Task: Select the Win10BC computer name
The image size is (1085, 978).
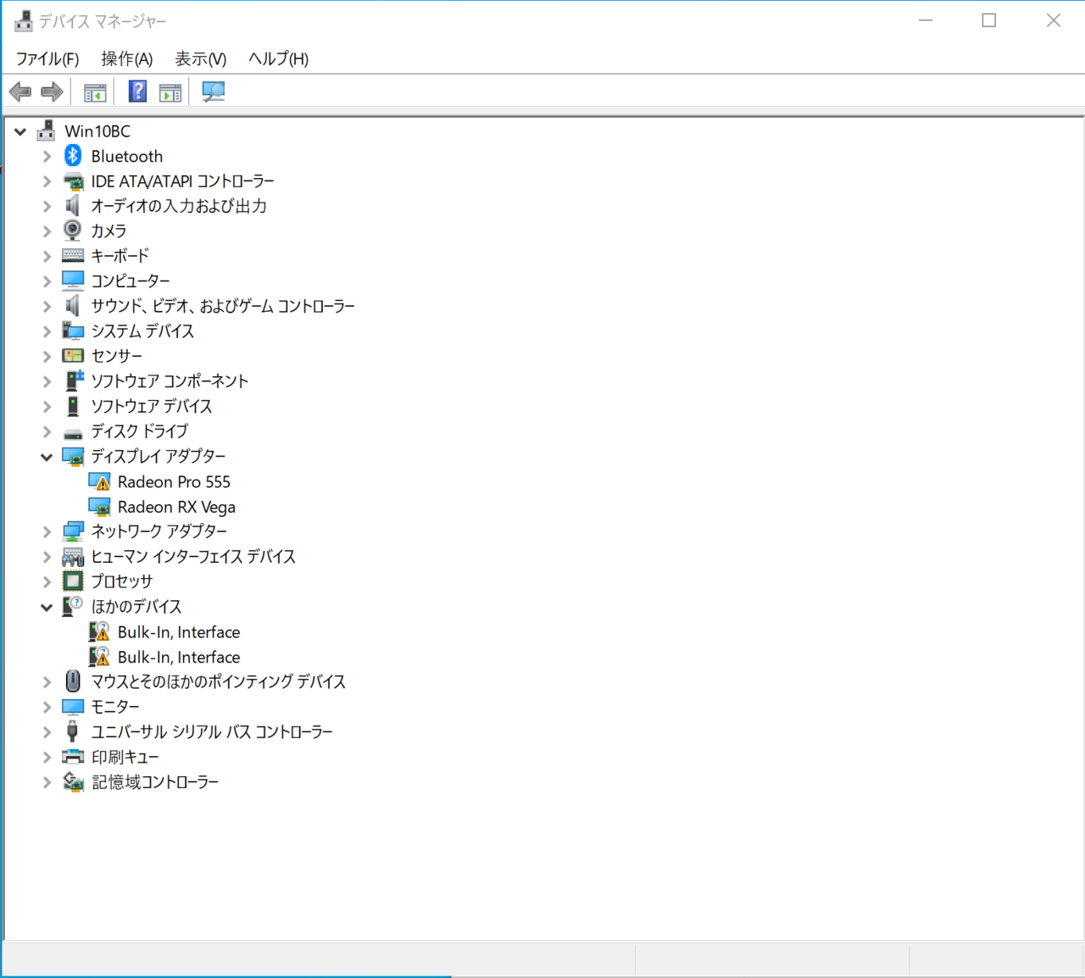Action: [x=97, y=131]
